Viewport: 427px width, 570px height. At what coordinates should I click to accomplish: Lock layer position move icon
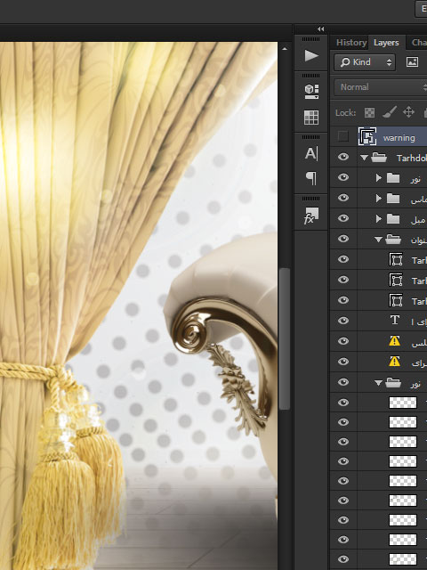[408, 112]
